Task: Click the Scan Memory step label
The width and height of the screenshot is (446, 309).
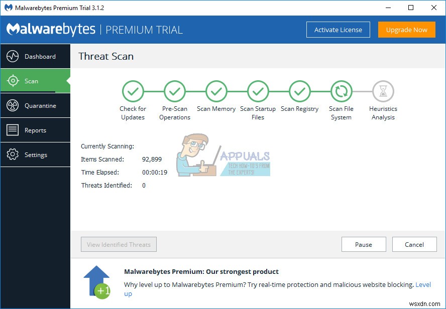Action: [216, 109]
